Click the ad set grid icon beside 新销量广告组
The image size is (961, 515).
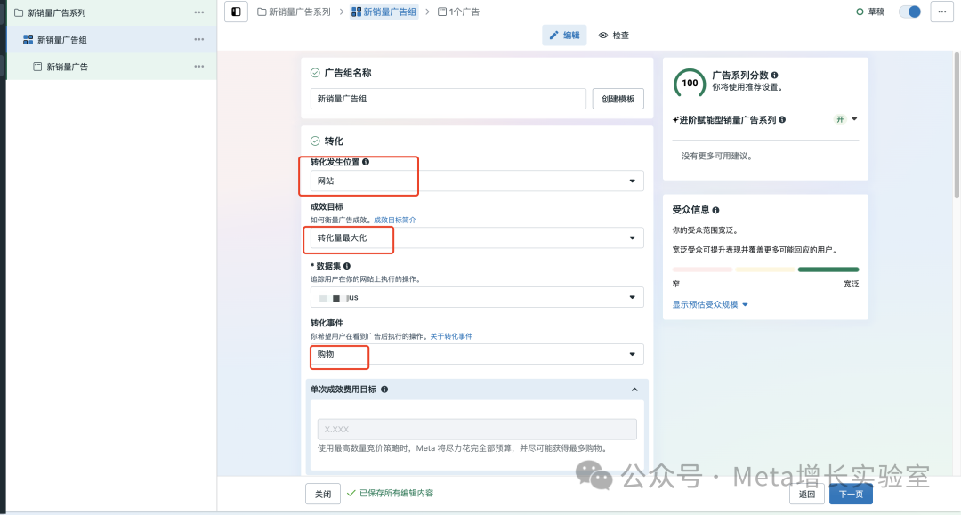27,39
